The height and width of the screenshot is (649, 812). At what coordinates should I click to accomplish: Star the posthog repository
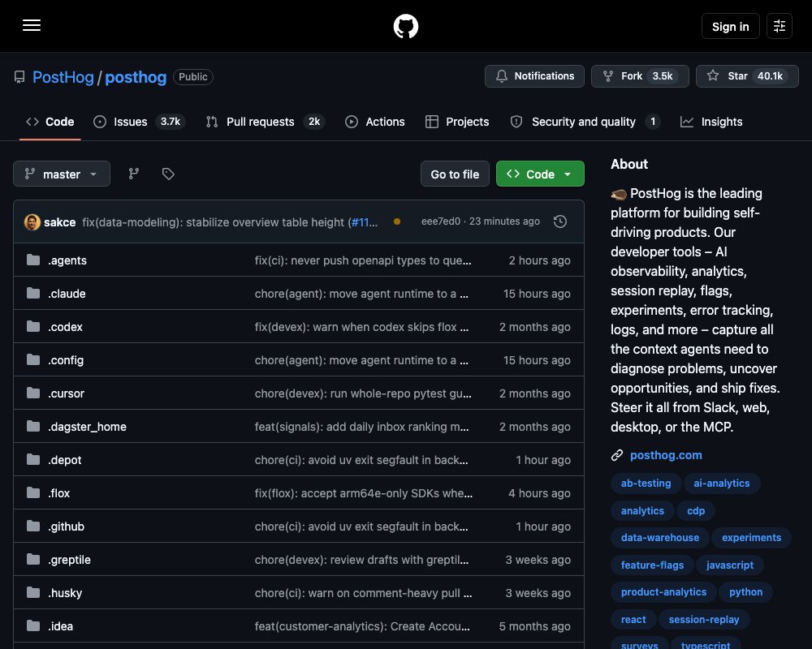point(747,76)
